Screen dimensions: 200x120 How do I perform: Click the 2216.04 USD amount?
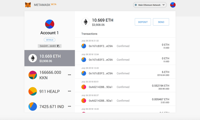(163, 75)
